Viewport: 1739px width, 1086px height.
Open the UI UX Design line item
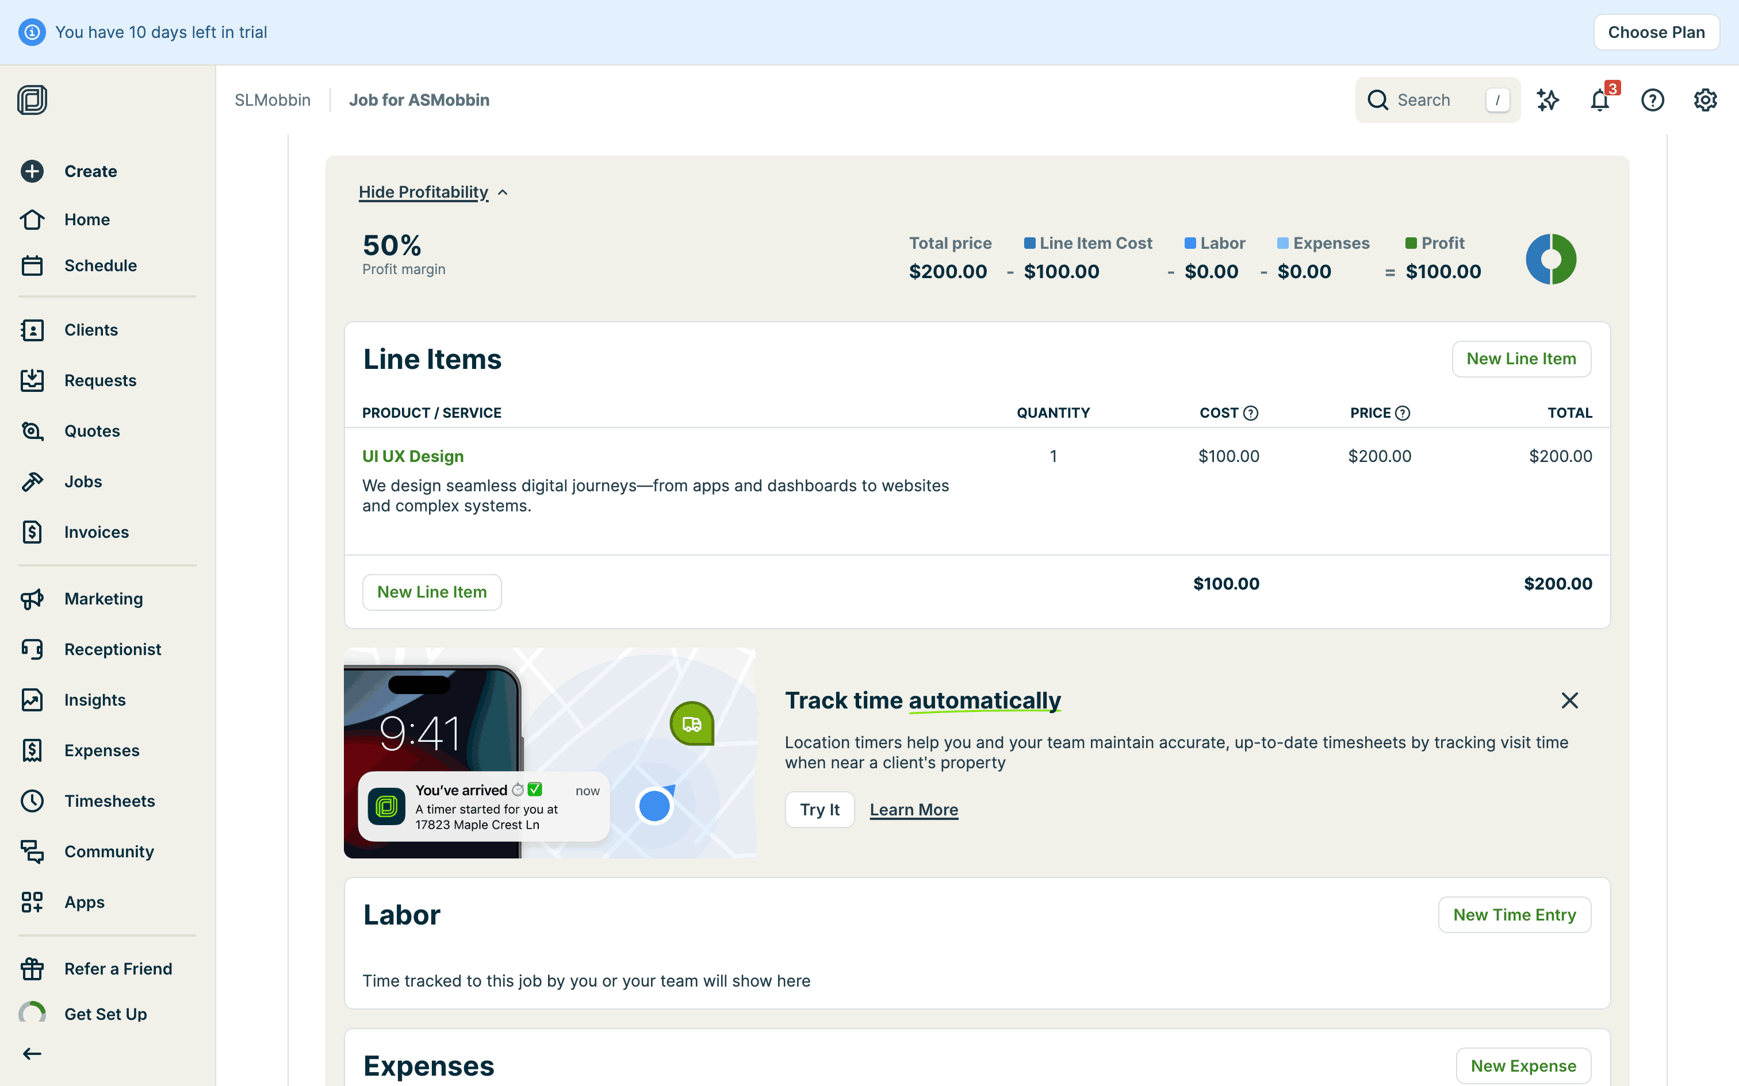coord(412,456)
